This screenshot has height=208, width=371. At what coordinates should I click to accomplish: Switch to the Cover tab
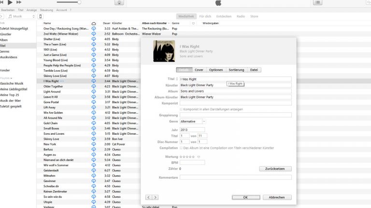point(199,70)
